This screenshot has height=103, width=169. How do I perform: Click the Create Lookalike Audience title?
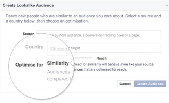click(28, 5)
